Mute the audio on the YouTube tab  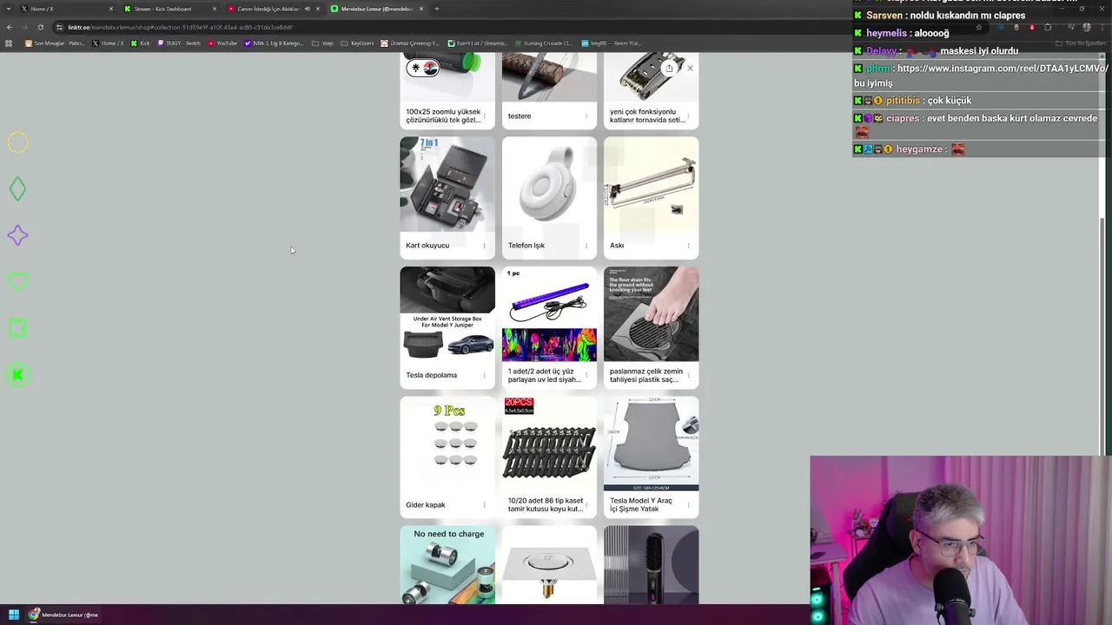[307, 9]
